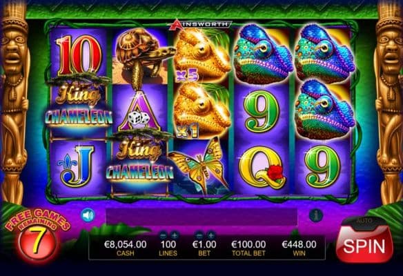Click the red 10 card symbol
Image resolution: width=403 pixels, height=276 pixels.
[x=79, y=55]
